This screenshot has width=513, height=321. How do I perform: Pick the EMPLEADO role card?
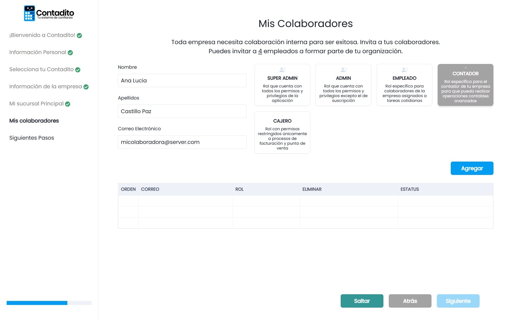(x=405, y=85)
